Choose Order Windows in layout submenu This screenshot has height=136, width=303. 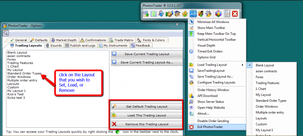[x=272, y=107]
